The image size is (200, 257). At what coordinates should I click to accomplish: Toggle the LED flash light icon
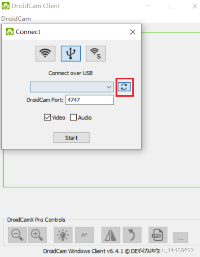point(63,235)
